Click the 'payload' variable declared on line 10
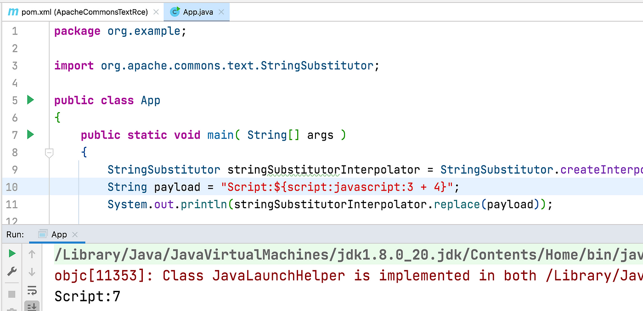 pos(177,187)
